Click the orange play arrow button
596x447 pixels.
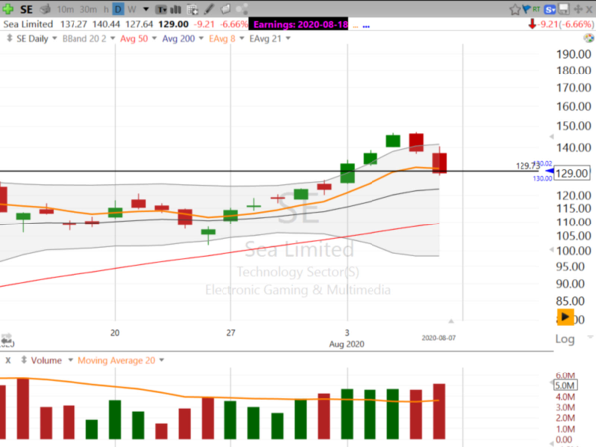tap(565, 317)
